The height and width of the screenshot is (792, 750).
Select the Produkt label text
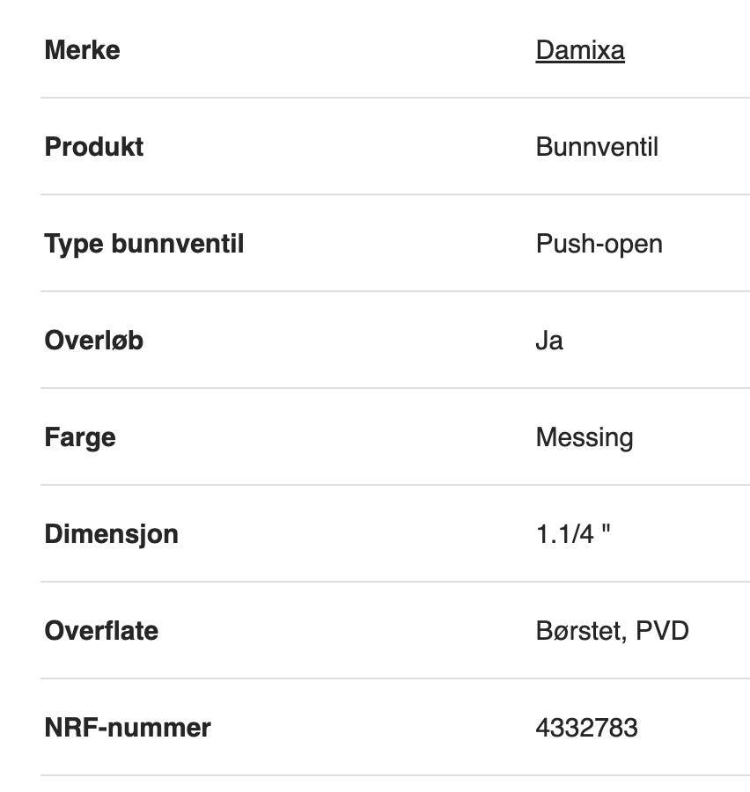[93, 147]
